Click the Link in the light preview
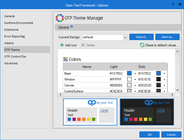Screen dimensions: 184x140 pyautogui.click(x=104, y=110)
